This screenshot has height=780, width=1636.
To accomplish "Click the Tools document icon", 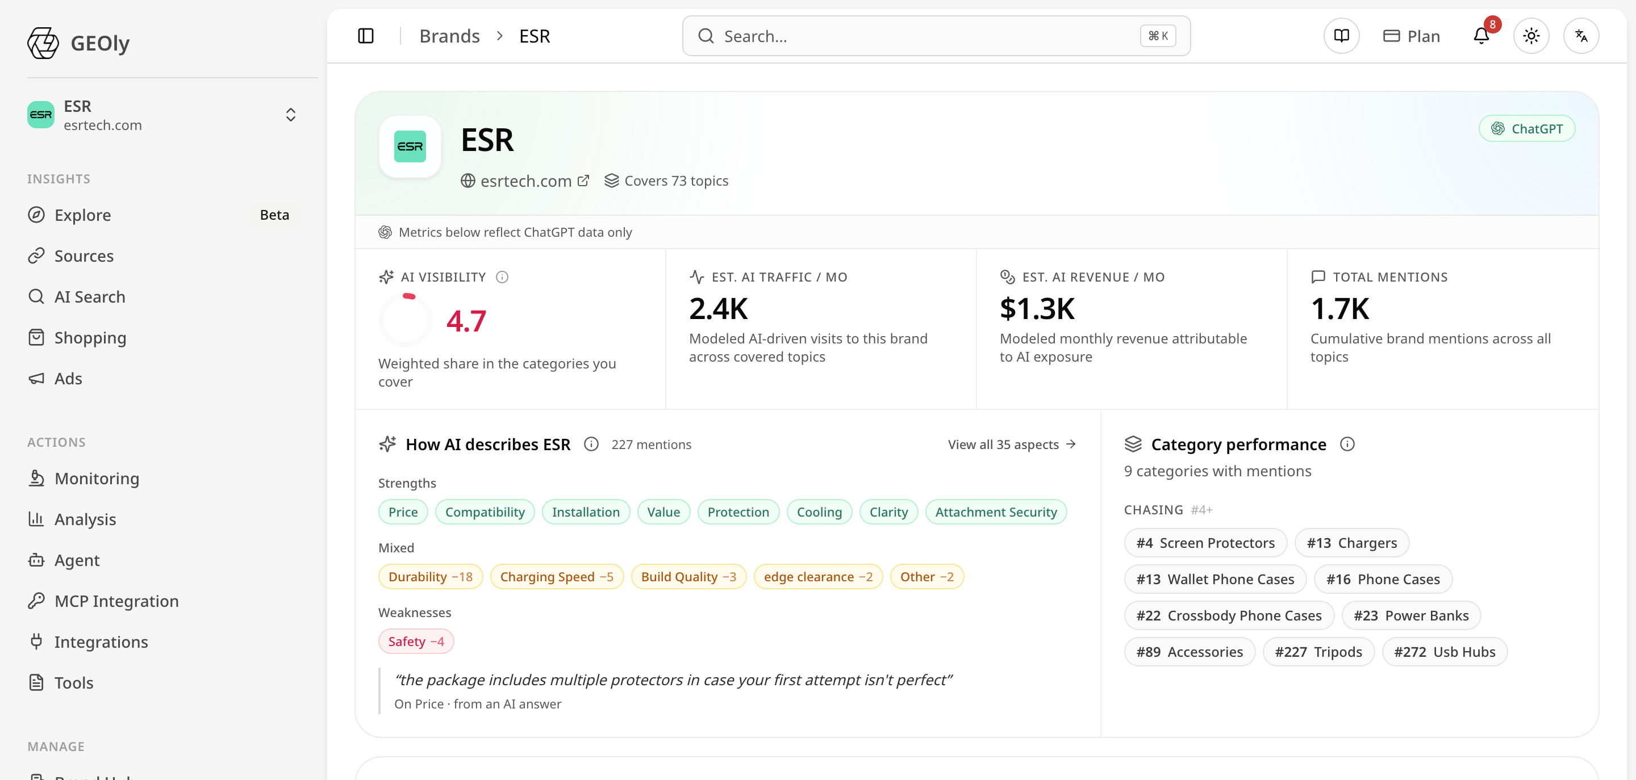I will coord(36,682).
